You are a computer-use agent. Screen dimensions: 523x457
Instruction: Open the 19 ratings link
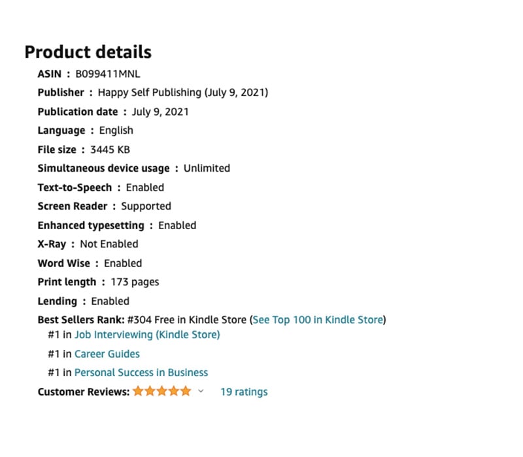point(243,392)
